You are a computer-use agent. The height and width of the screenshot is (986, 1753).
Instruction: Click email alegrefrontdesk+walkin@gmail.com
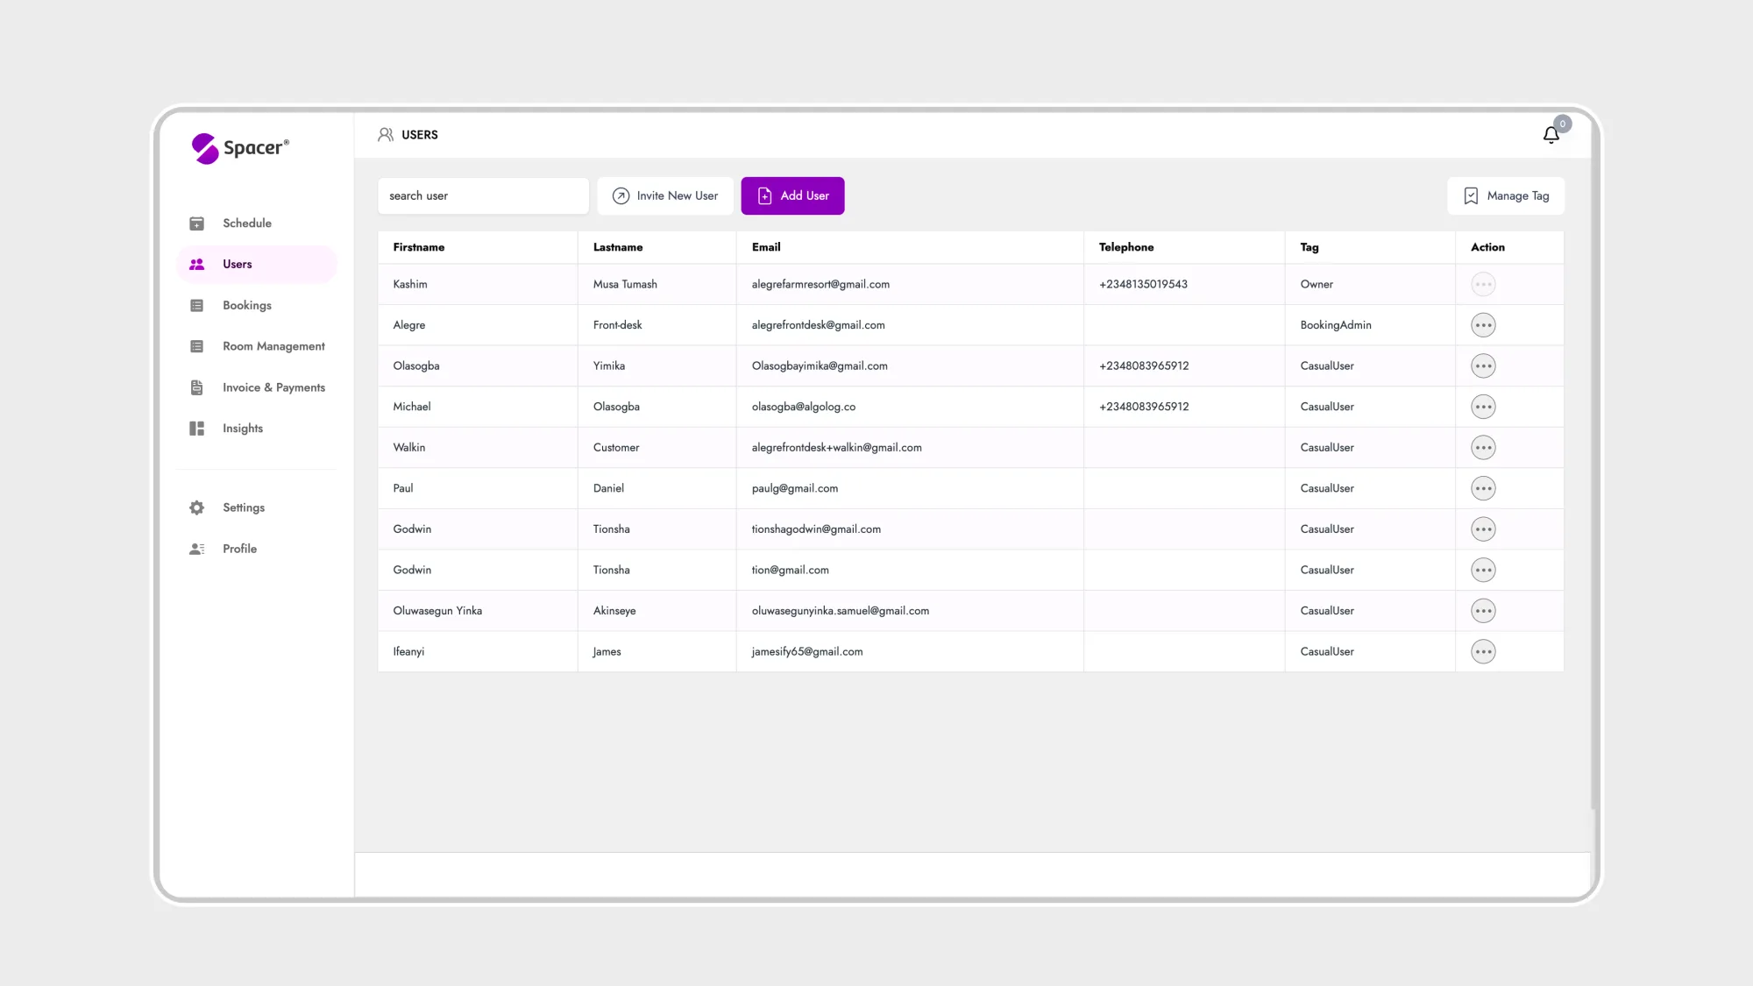[837, 448]
